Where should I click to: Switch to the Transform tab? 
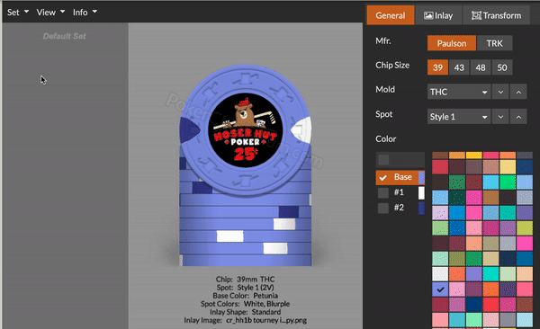tap(496, 15)
